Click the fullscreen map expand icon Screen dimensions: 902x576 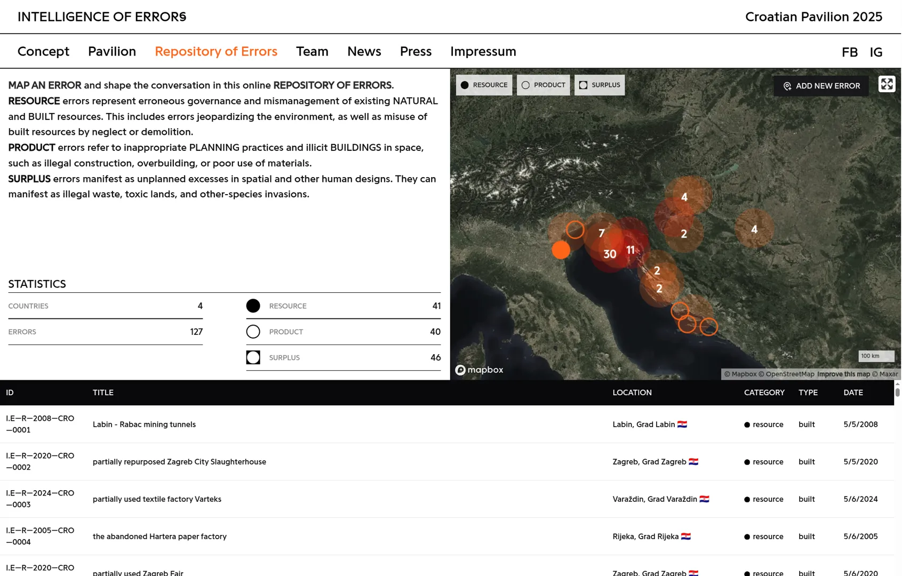pyautogui.click(x=887, y=84)
